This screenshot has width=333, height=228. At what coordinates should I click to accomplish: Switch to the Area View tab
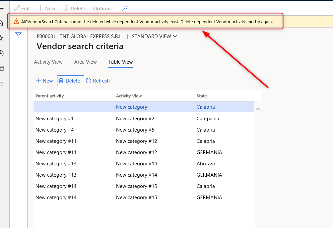[x=86, y=62]
